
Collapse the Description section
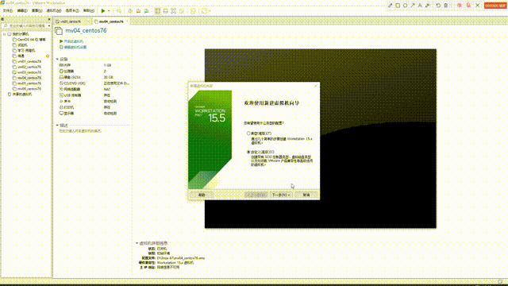tap(57, 126)
